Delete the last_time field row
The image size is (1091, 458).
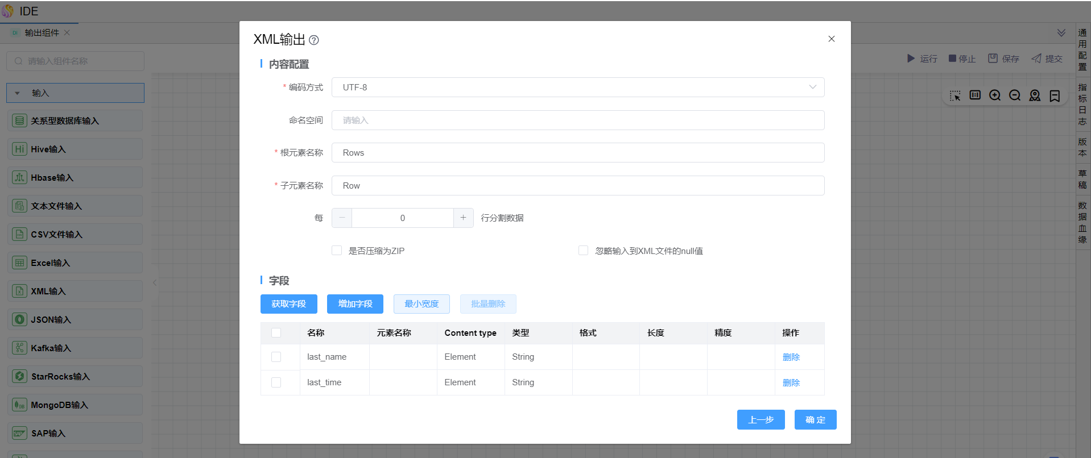pyautogui.click(x=791, y=383)
